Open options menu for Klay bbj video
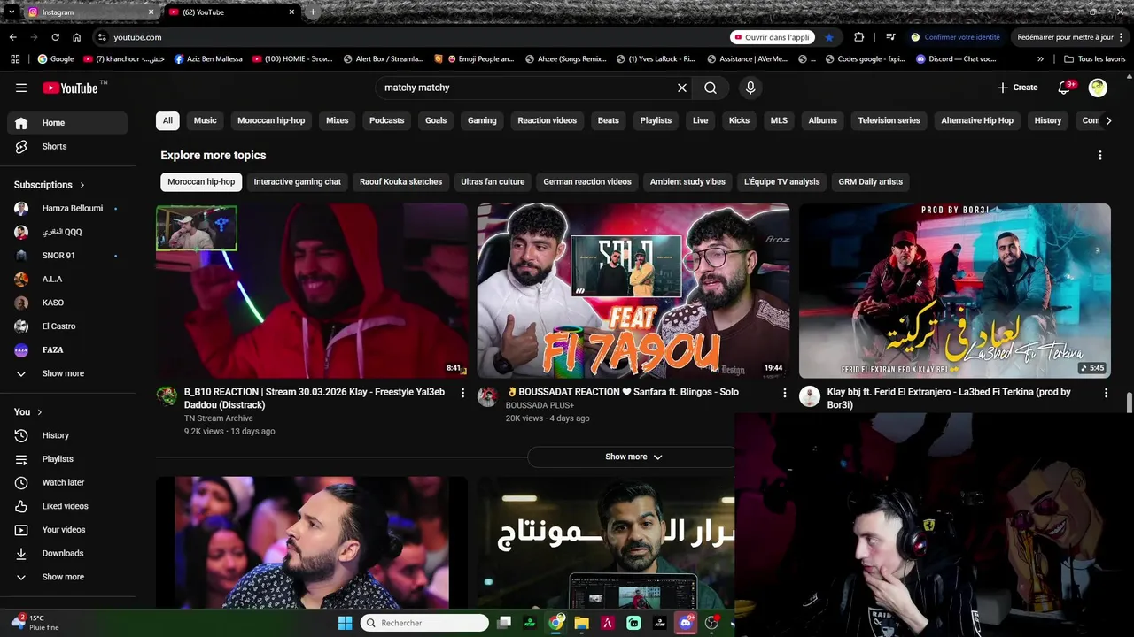The height and width of the screenshot is (637, 1134). 1106,393
